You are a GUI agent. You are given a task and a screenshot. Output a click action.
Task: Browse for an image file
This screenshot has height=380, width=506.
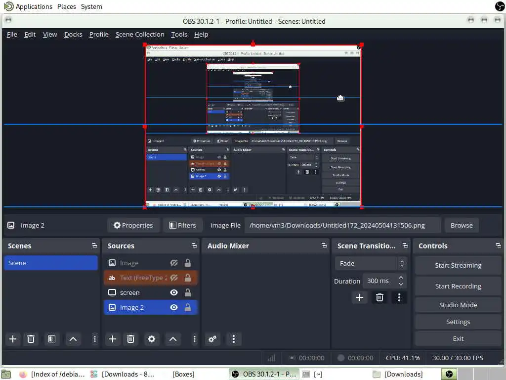462,225
